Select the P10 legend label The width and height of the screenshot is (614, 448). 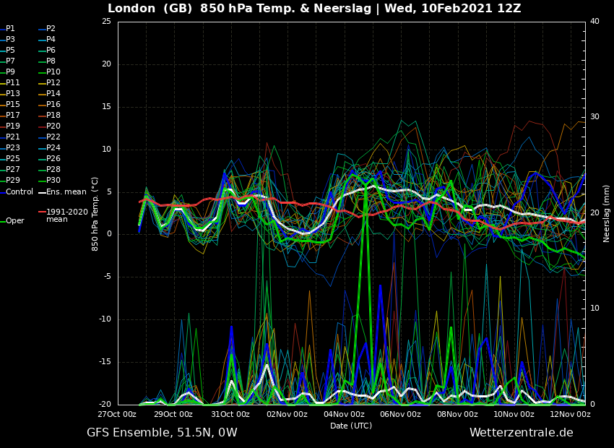(x=53, y=72)
